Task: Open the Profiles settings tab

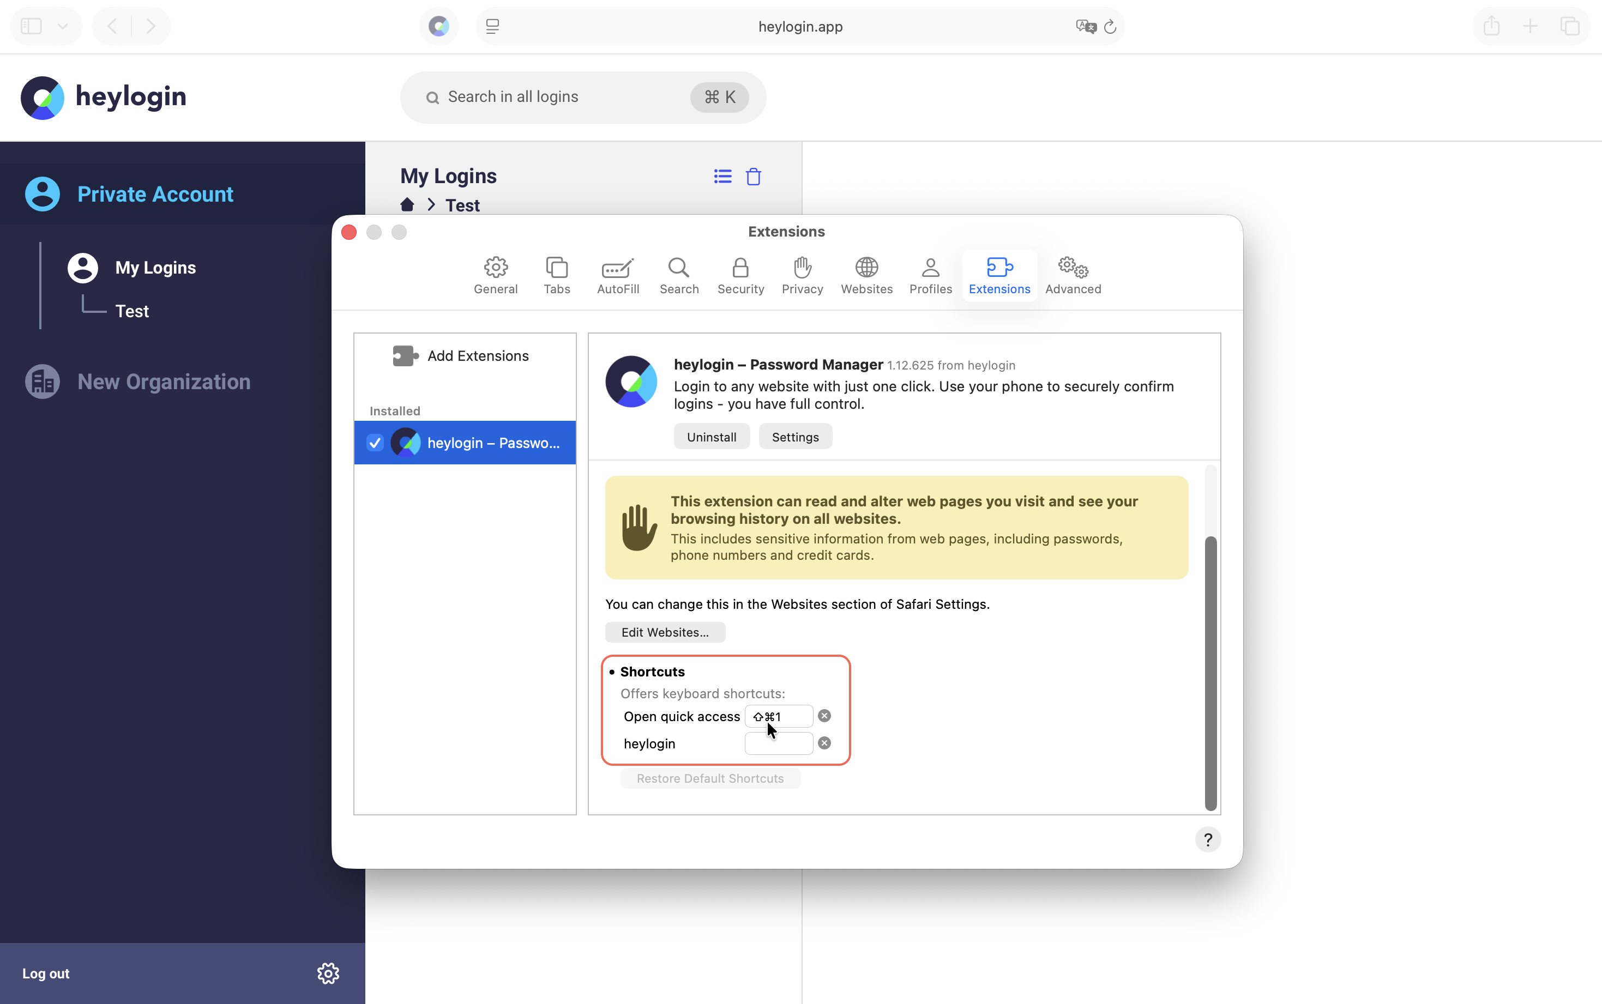Action: 931,276
